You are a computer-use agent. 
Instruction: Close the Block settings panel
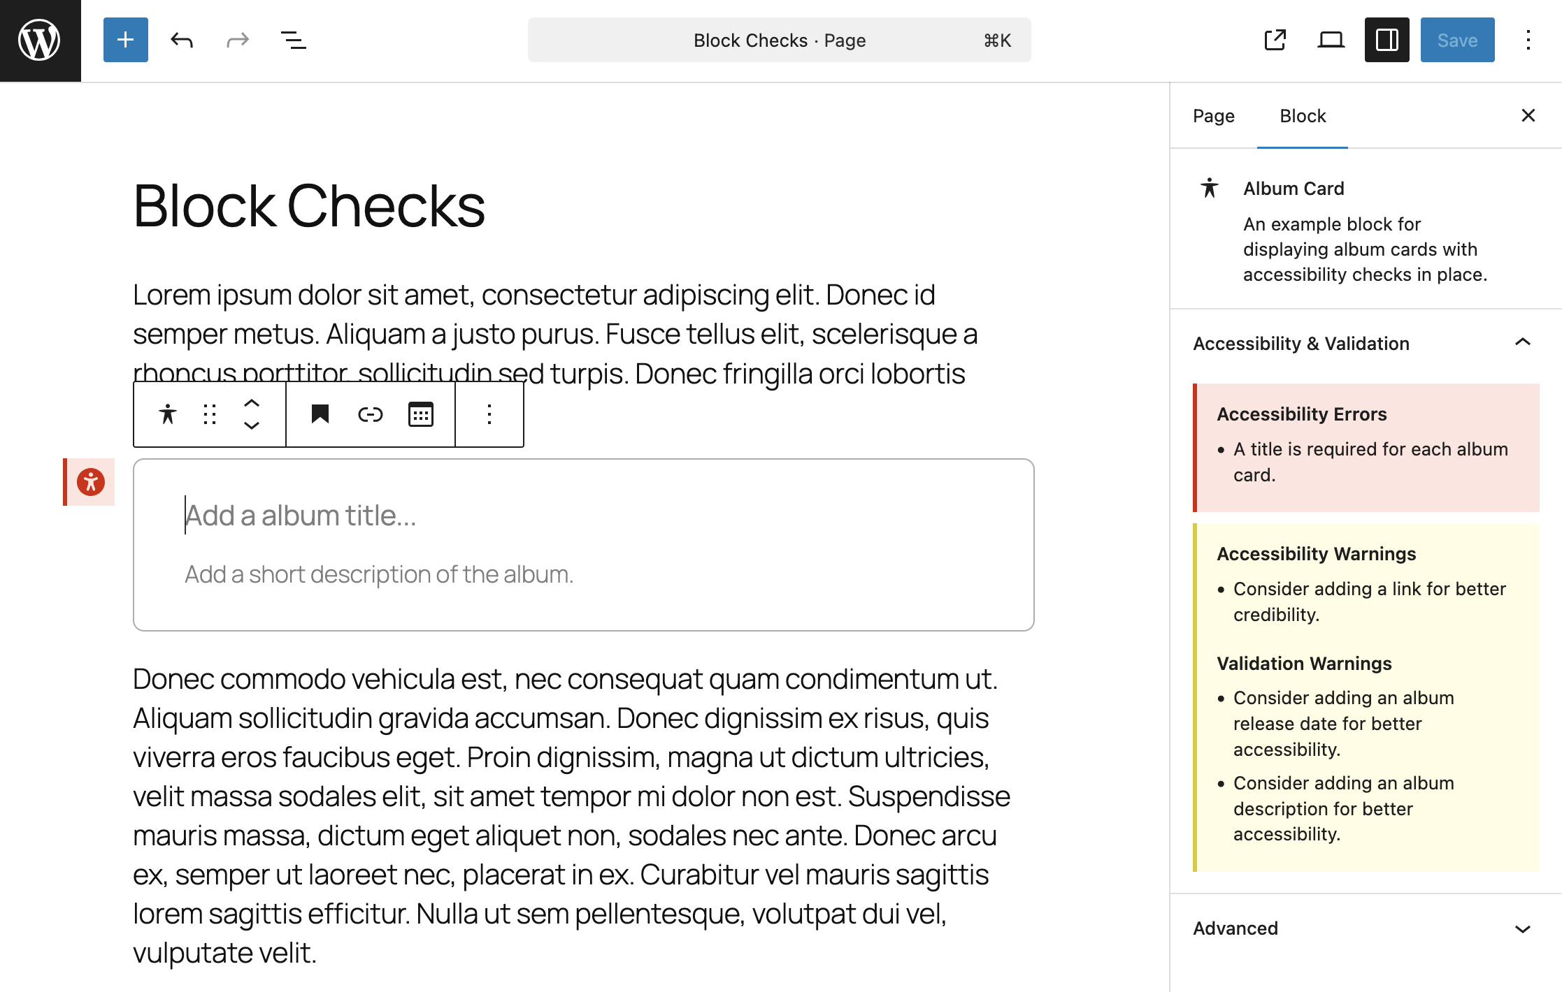[1528, 115]
